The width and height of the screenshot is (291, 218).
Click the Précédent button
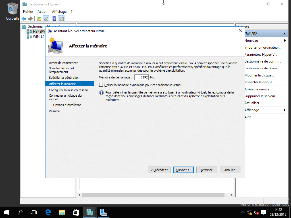159,170
